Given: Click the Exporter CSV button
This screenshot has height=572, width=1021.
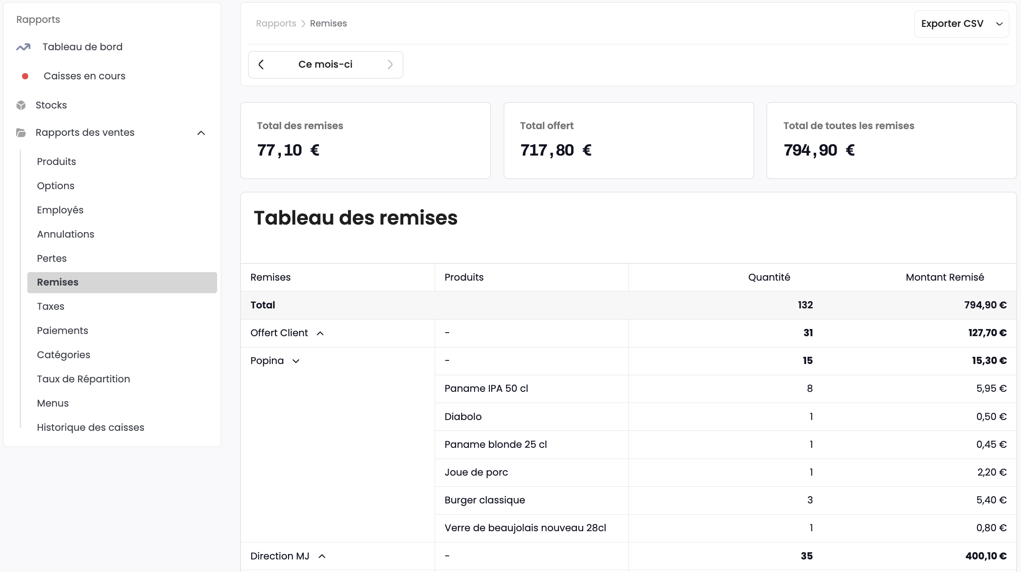Looking at the screenshot, I should coord(952,24).
